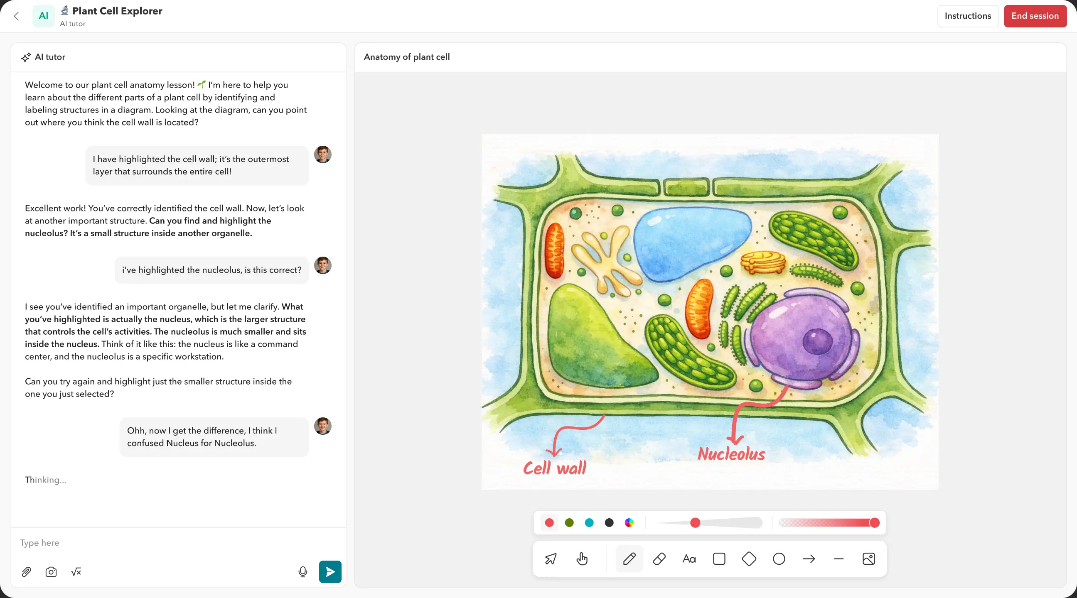Select the square shape tool

coord(719,559)
